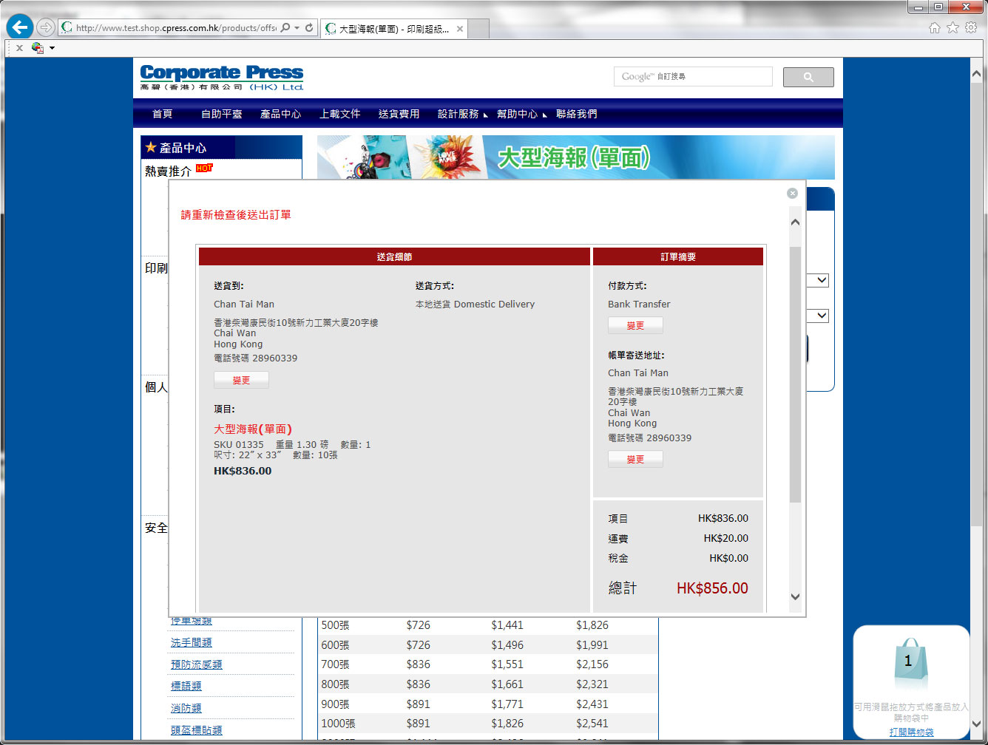Open the browser settings gear icon
The height and width of the screenshot is (745, 988).
(971, 28)
